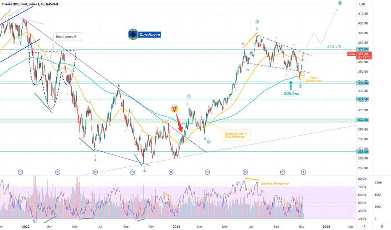Open dividend marker nearest June 2023

(x=245, y=172)
